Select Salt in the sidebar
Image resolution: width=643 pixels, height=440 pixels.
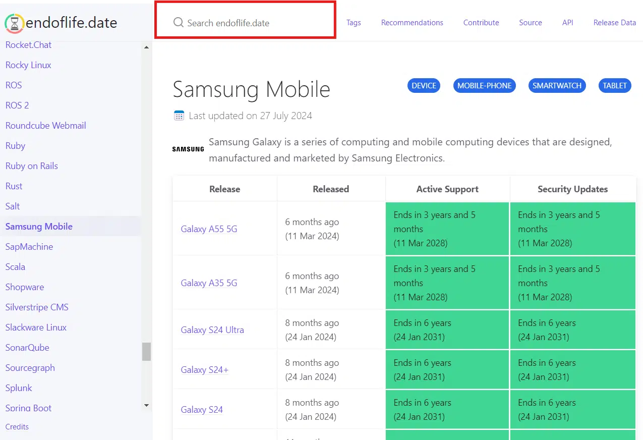pyautogui.click(x=13, y=206)
